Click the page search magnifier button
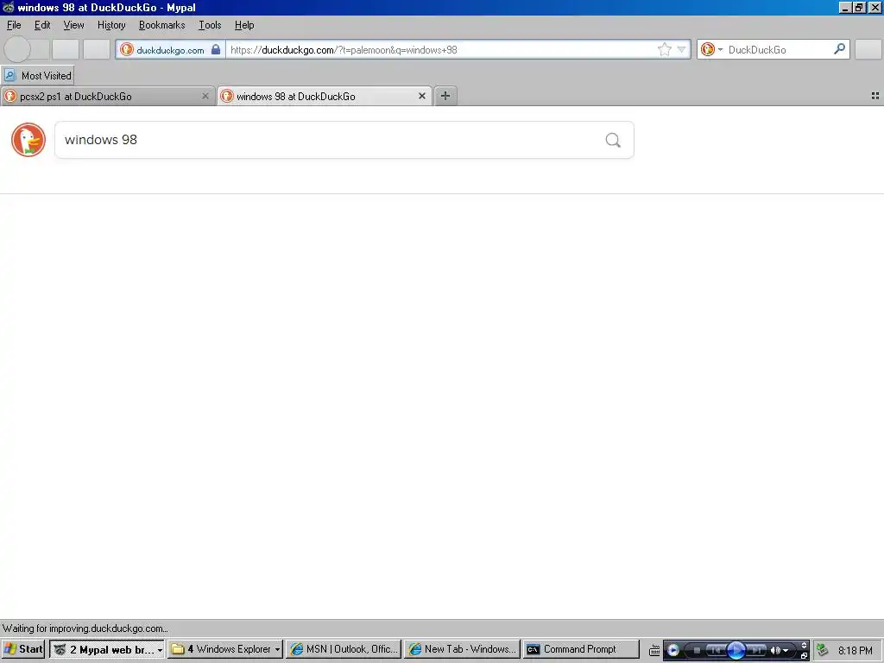The image size is (884, 663). click(613, 140)
